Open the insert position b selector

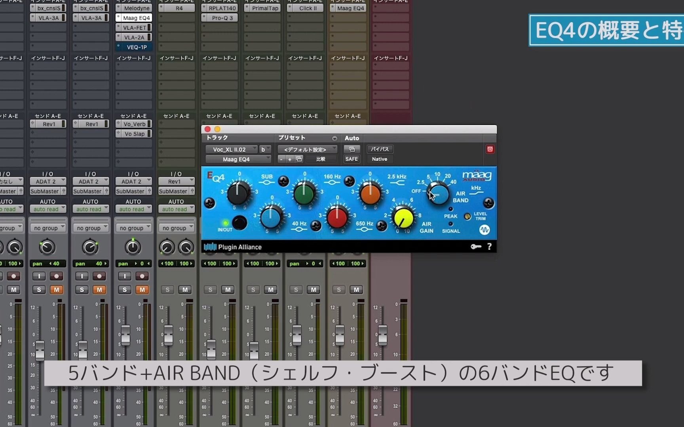(265, 149)
